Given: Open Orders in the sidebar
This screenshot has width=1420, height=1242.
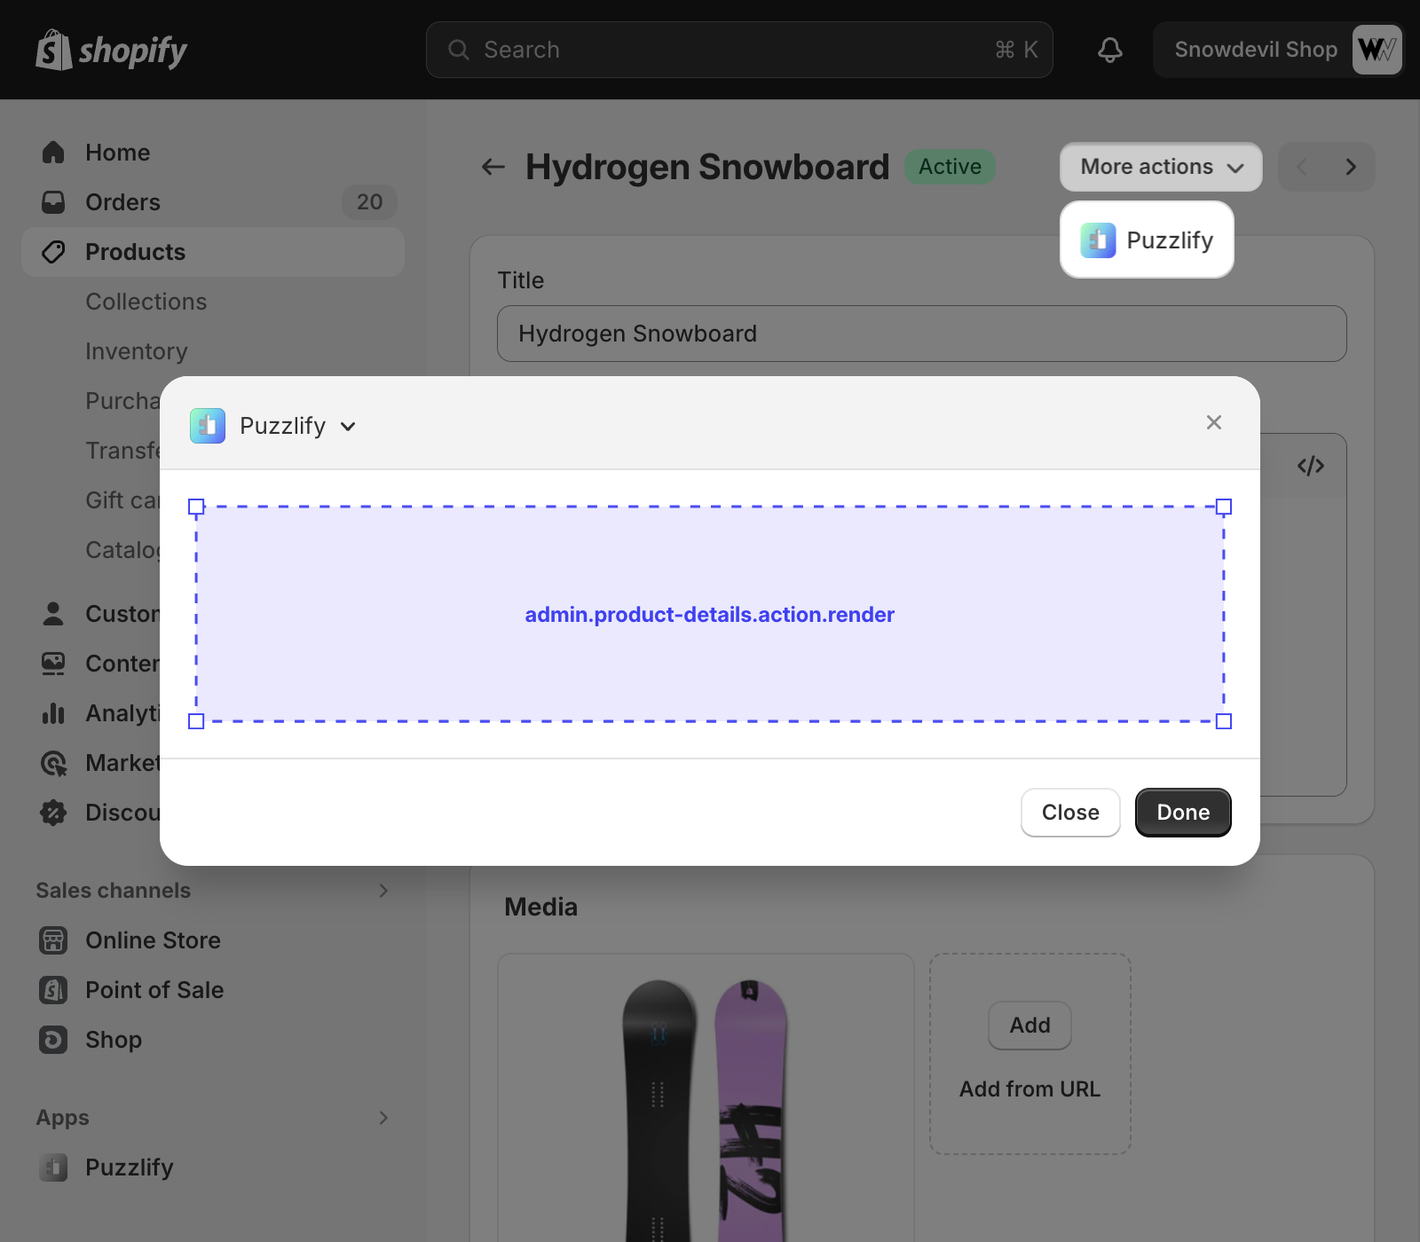Looking at the screenshot, I should point(122,202).
